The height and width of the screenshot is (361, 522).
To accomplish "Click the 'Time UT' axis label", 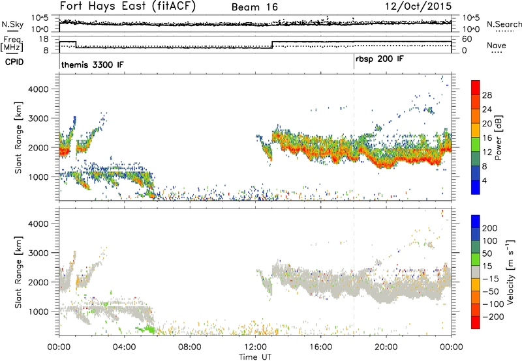I will tap(255, 357).
